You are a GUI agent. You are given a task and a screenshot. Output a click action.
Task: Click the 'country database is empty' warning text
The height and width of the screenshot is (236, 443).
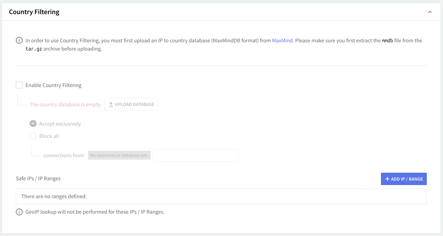point(66,105)
